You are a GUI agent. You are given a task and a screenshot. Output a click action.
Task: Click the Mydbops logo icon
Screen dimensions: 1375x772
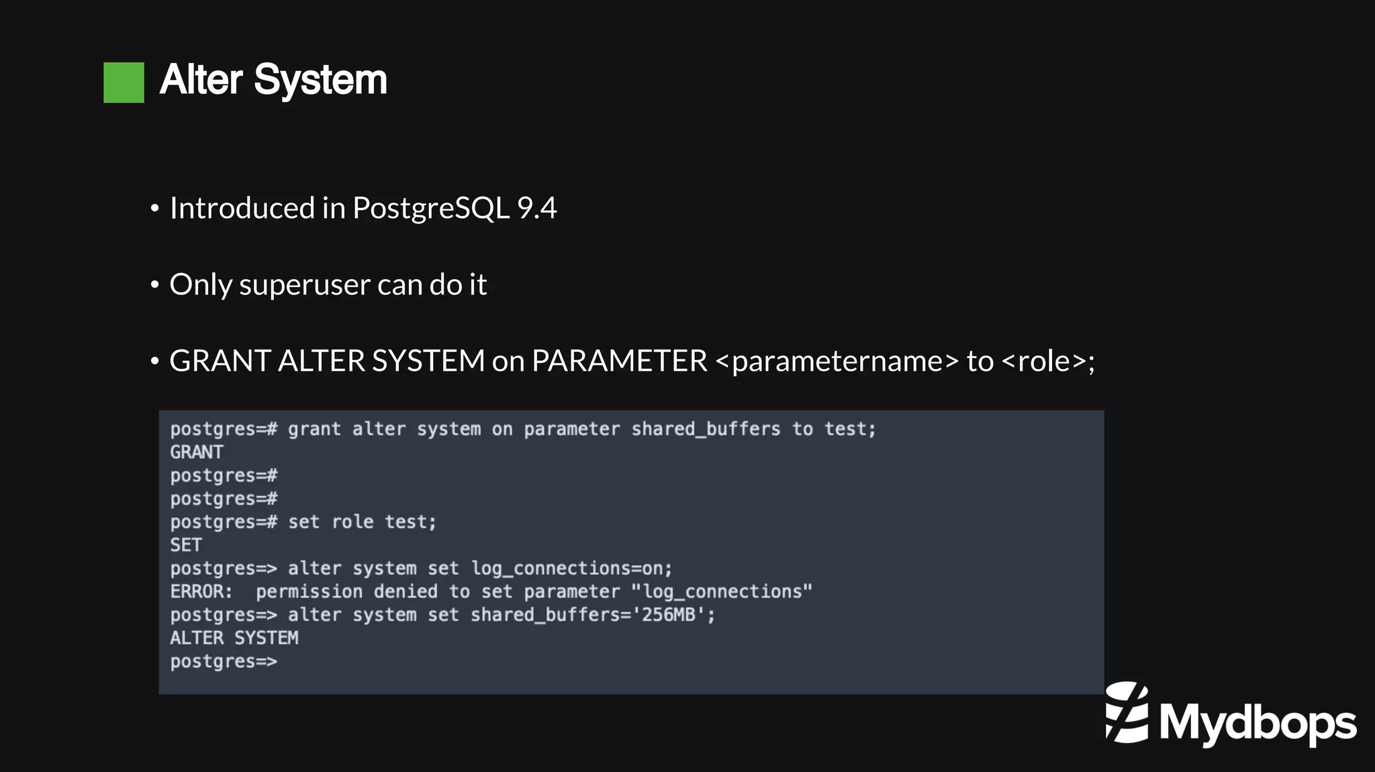tap(1127, 712)
